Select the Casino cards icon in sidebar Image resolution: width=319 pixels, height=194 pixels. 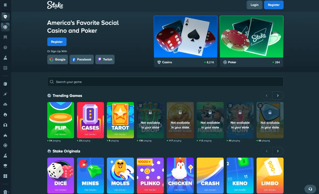(5, 16)
